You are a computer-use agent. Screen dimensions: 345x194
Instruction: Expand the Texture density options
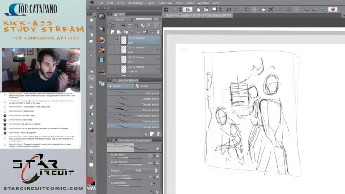click(x=109, y=176)
